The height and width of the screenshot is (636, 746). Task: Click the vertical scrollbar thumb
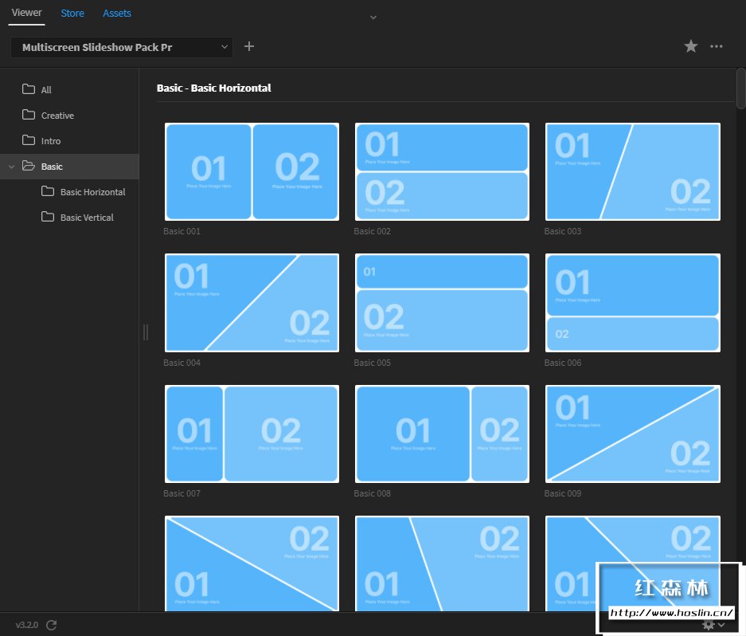(740, 88)
